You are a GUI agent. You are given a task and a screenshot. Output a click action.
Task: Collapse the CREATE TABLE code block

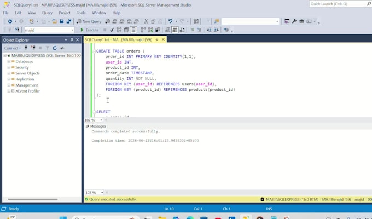click(94, 51)
